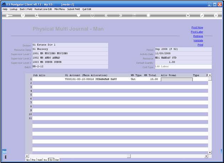This screenshot has width=224, height=163.
Task: Click Supervisor Level 2 field MR AMBO AHMAD
Action: point(70,58)
